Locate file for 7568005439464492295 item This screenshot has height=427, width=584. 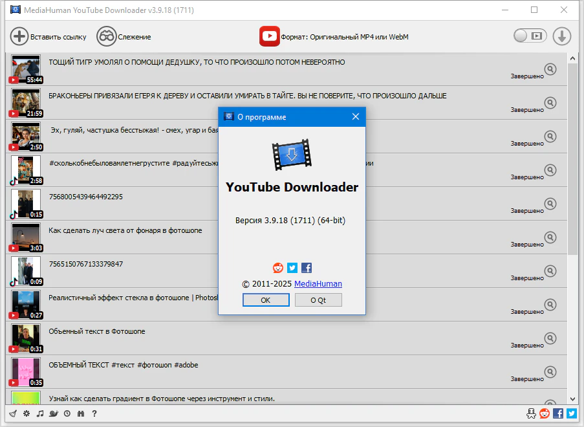(550, 203)
